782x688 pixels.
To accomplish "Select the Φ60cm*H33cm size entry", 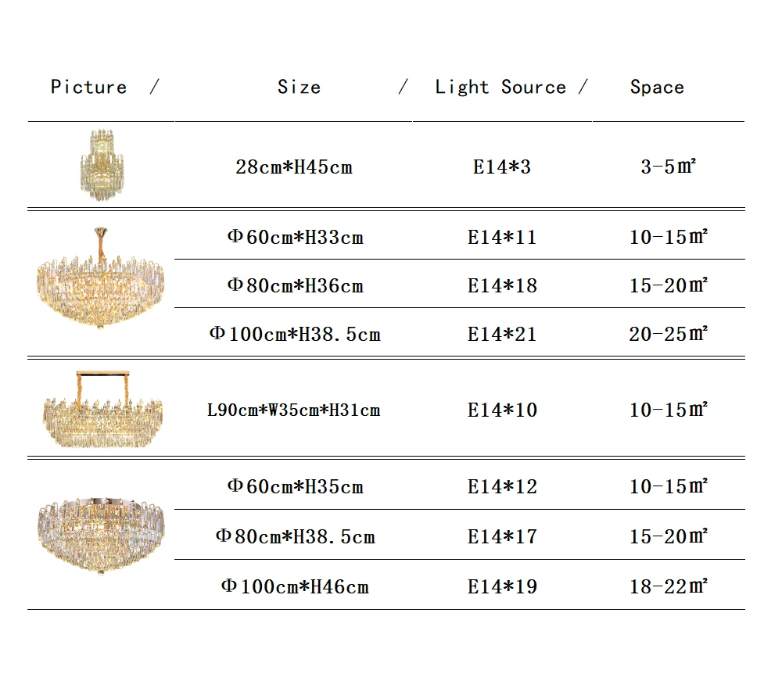I will (296, 238).
